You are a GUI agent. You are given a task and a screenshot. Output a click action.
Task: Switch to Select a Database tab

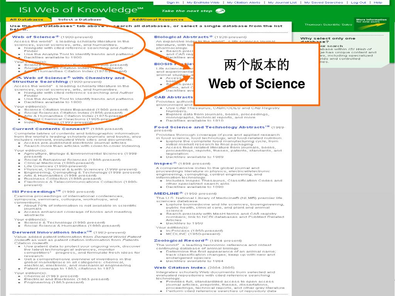point(79,19)
